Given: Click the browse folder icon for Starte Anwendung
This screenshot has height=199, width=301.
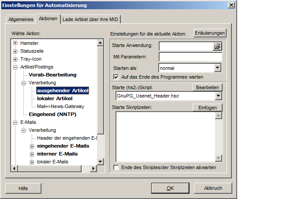Looking at the screenshot, I should [x=217, y=46].
